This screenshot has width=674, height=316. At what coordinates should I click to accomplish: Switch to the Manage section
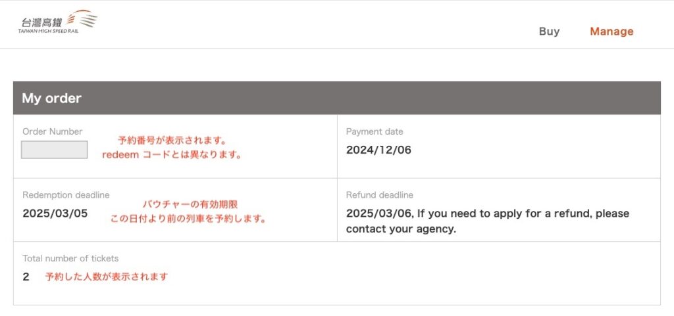coord(611,32)
